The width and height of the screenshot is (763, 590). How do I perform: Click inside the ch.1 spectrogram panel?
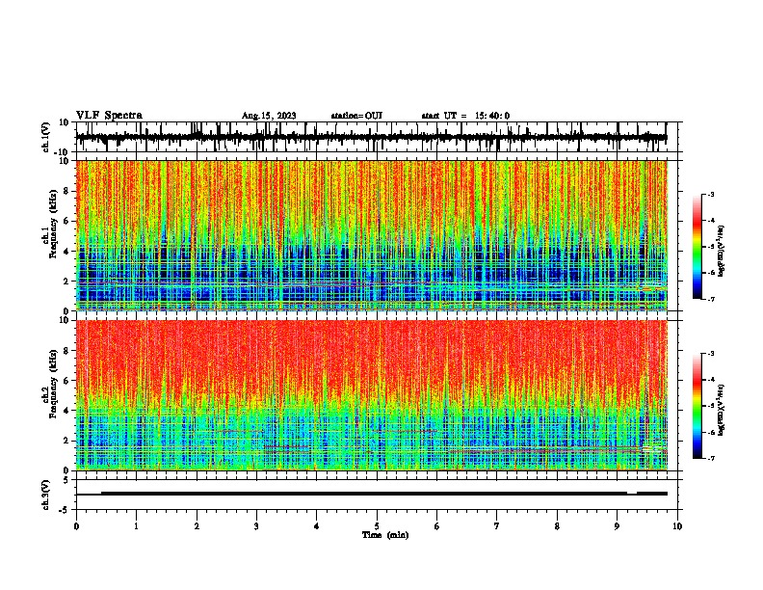click(x=372, y=235)
